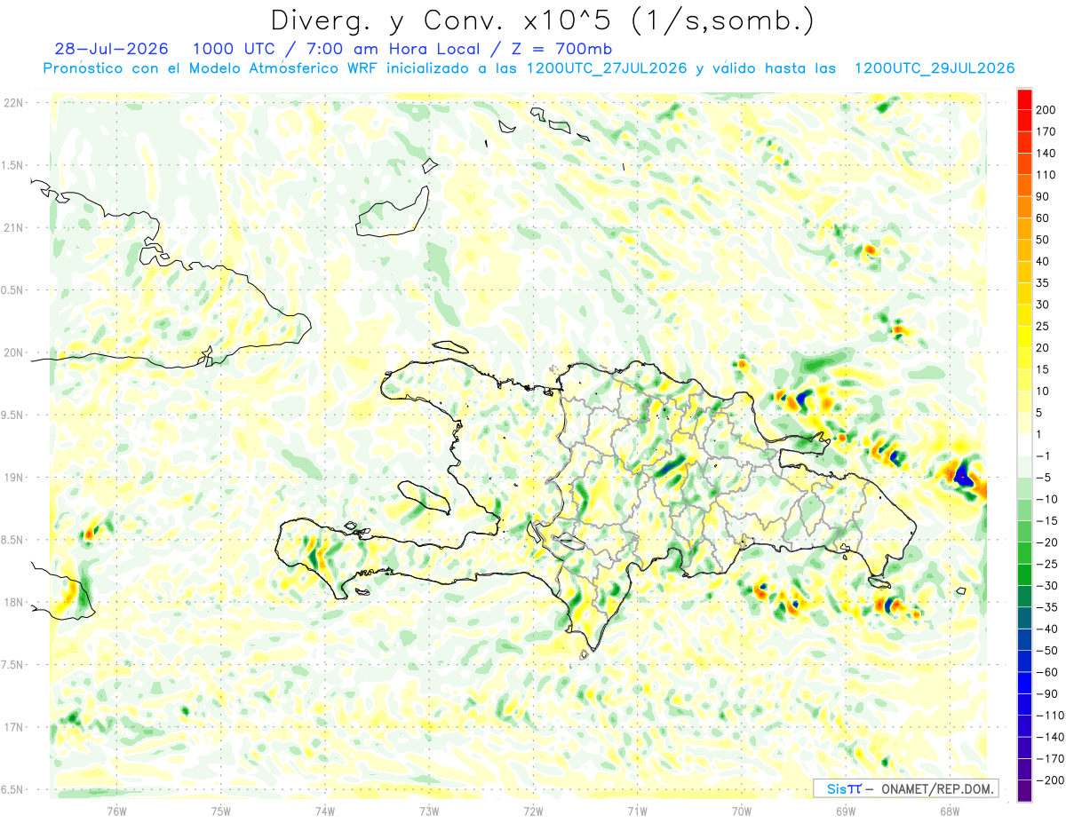Click the colorbar value "-200"
The image size is (1066, 823).
(1050, 779)
